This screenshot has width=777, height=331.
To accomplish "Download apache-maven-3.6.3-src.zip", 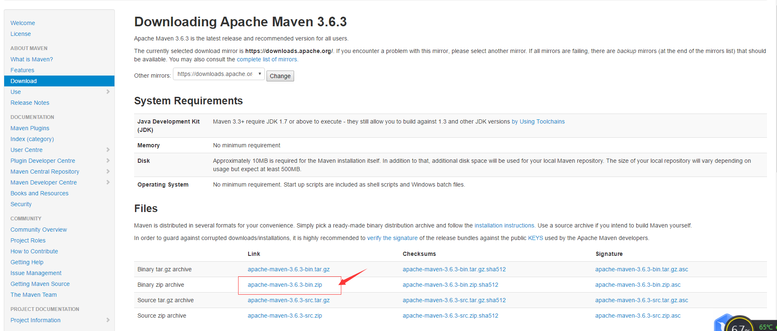I will (285, 316).
